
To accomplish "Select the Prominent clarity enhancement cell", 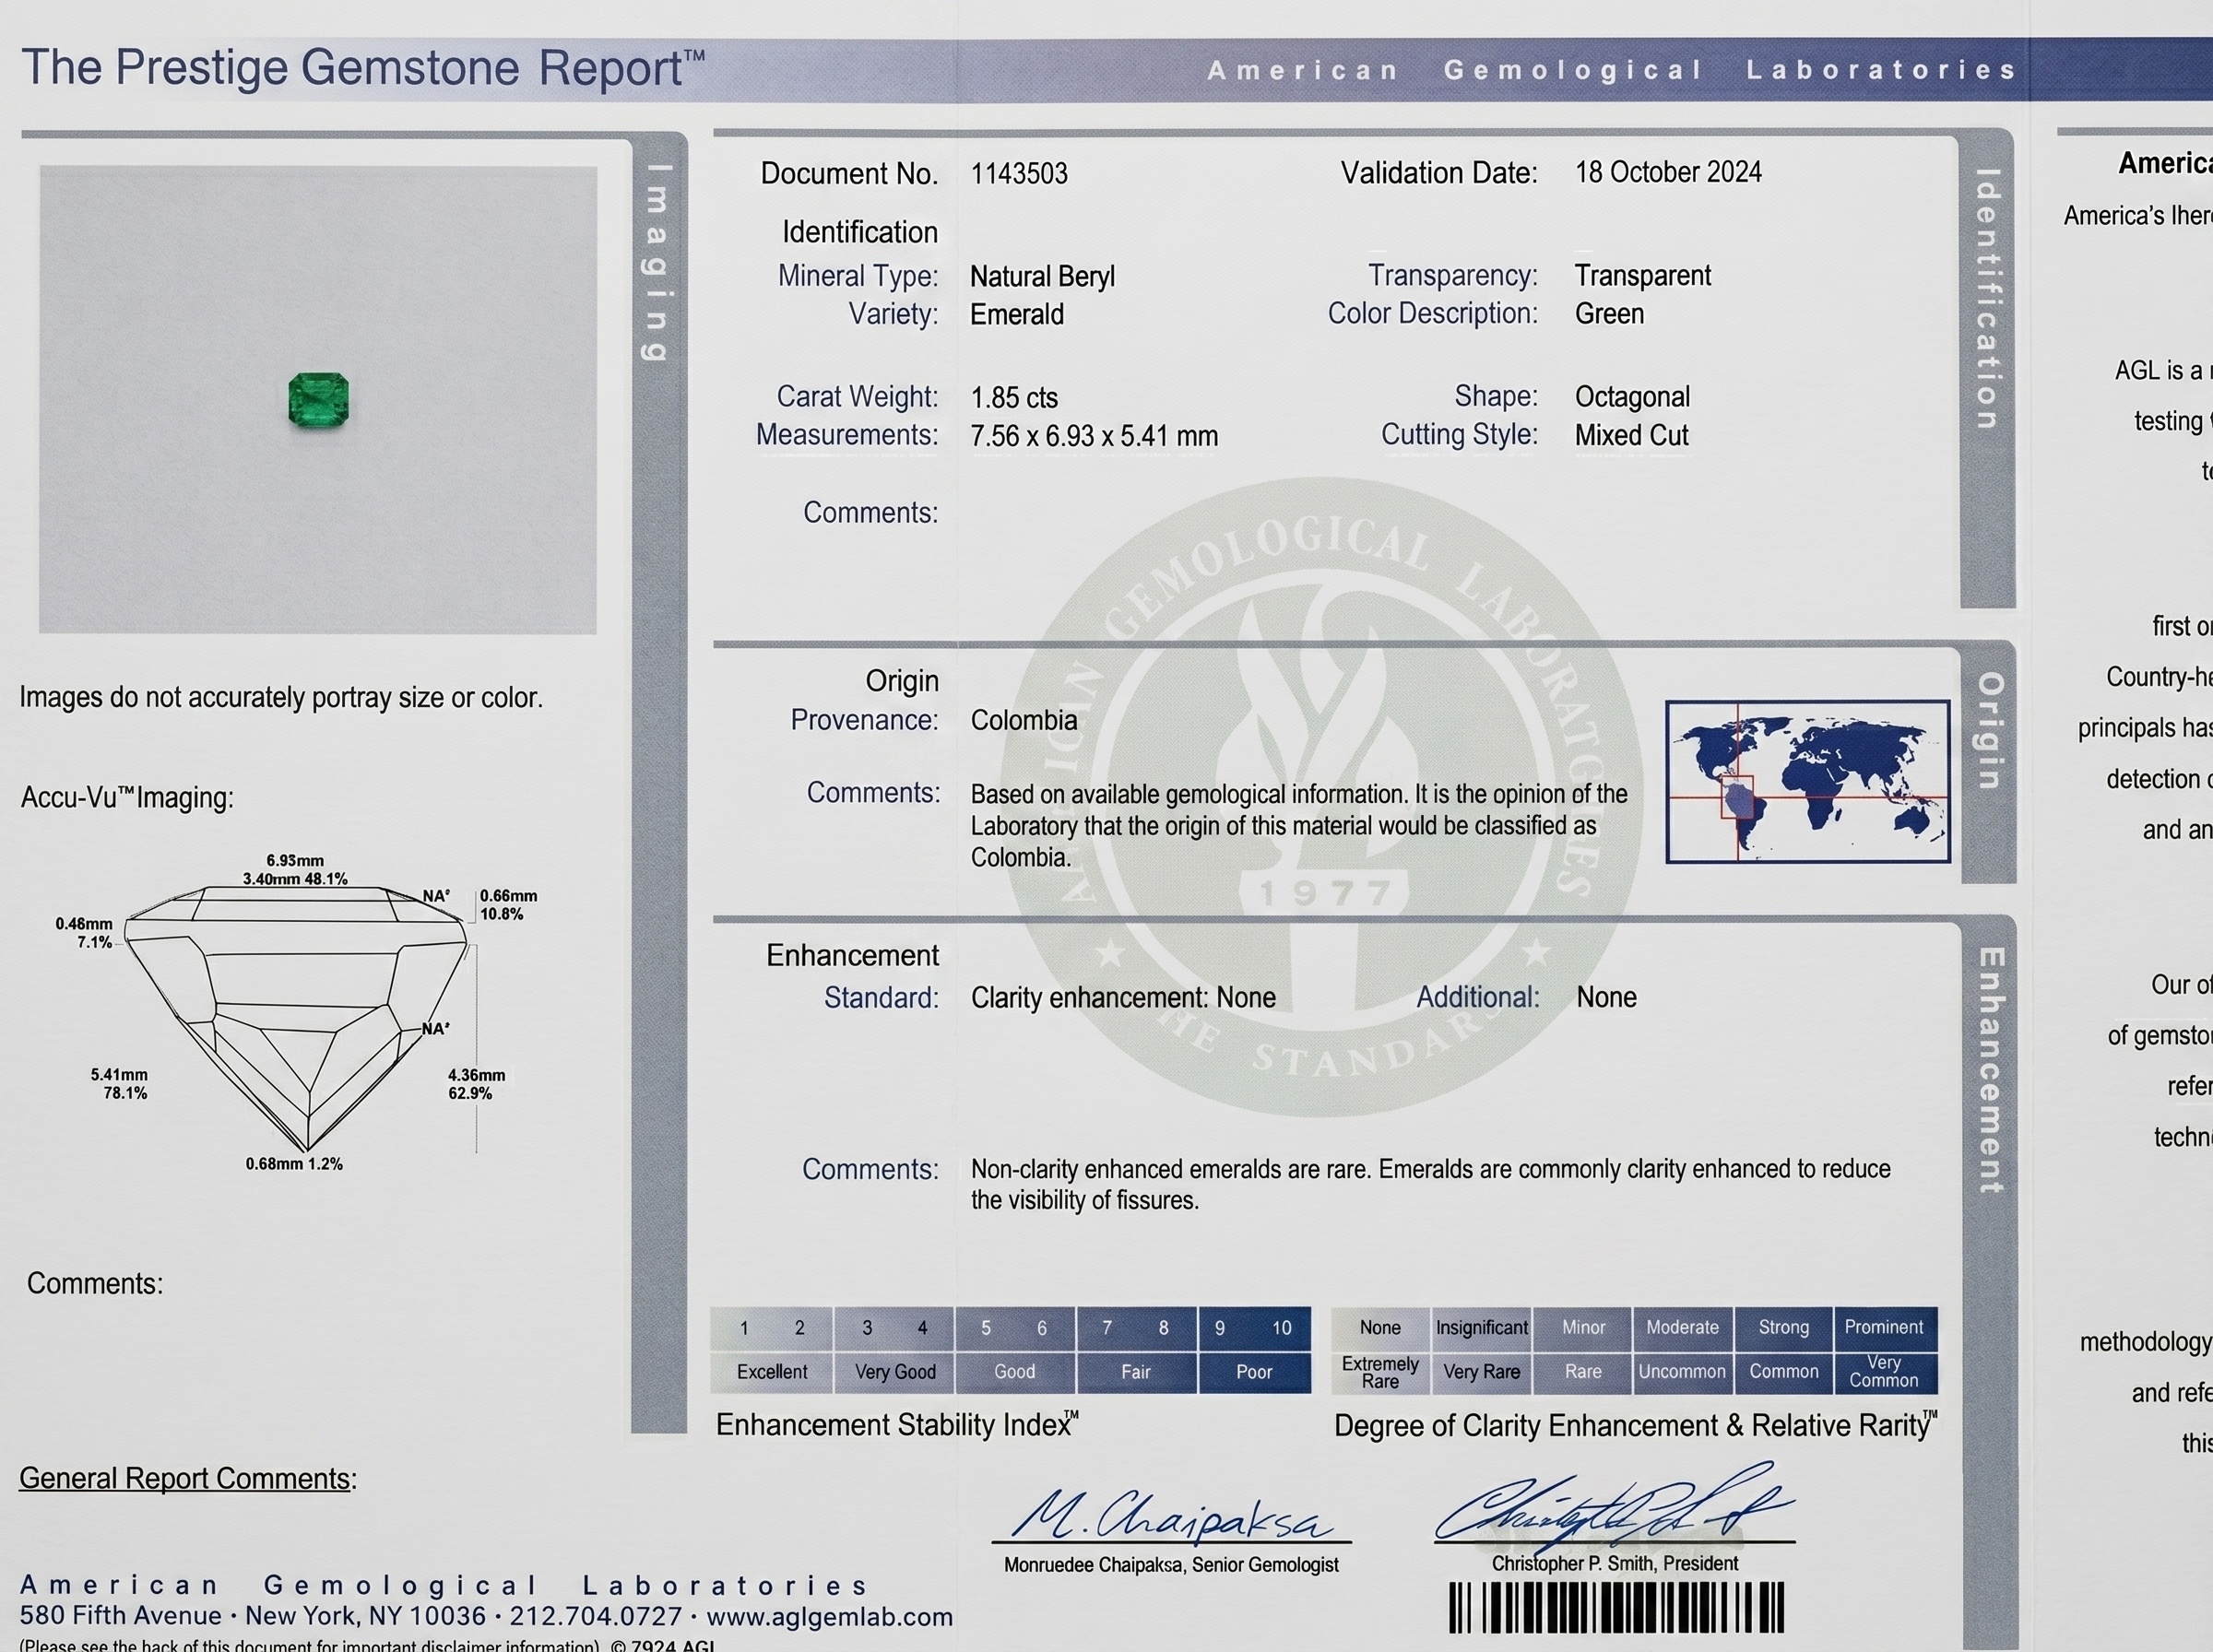I will 1884,1327.
